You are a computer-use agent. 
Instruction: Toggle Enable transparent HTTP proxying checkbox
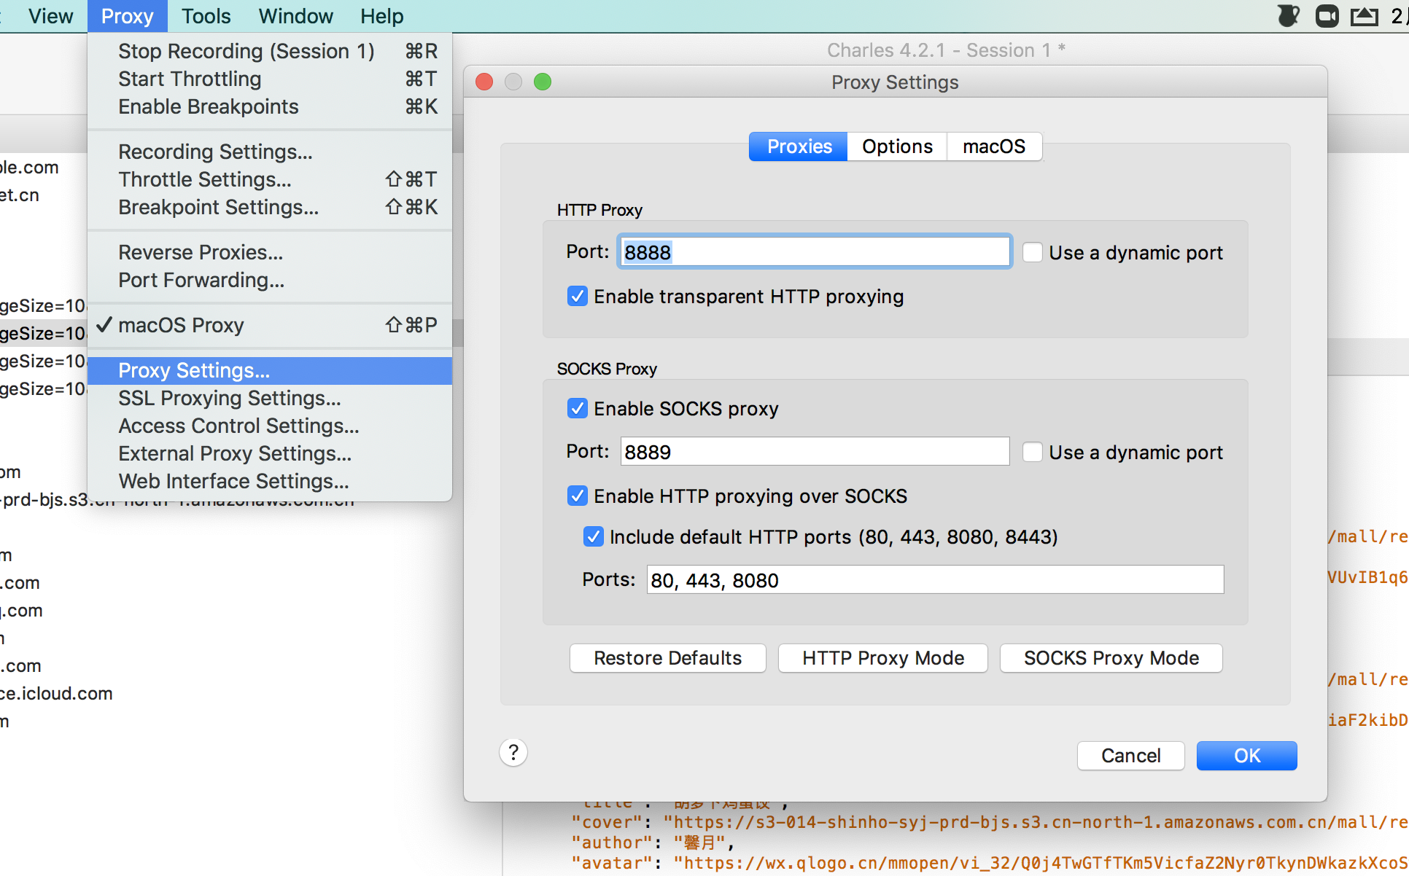[x=575, y=296]
